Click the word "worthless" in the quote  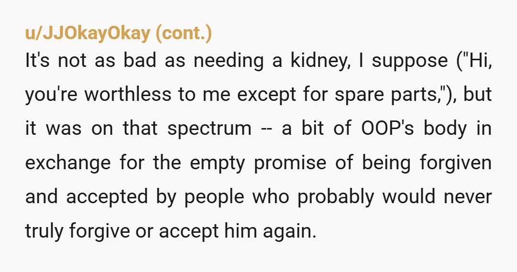pyautogui.click(x=128, y=94)
